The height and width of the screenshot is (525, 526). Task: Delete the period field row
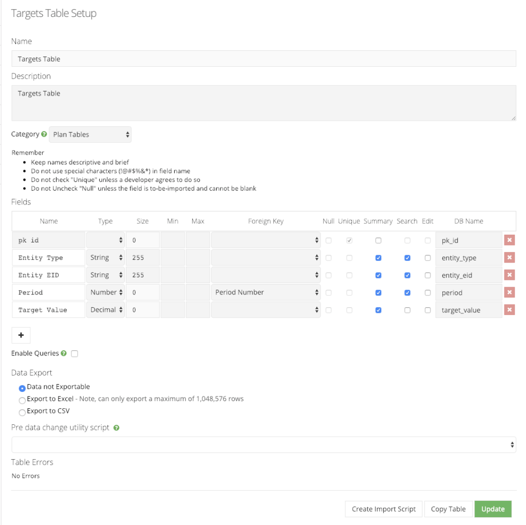[509, 292]
